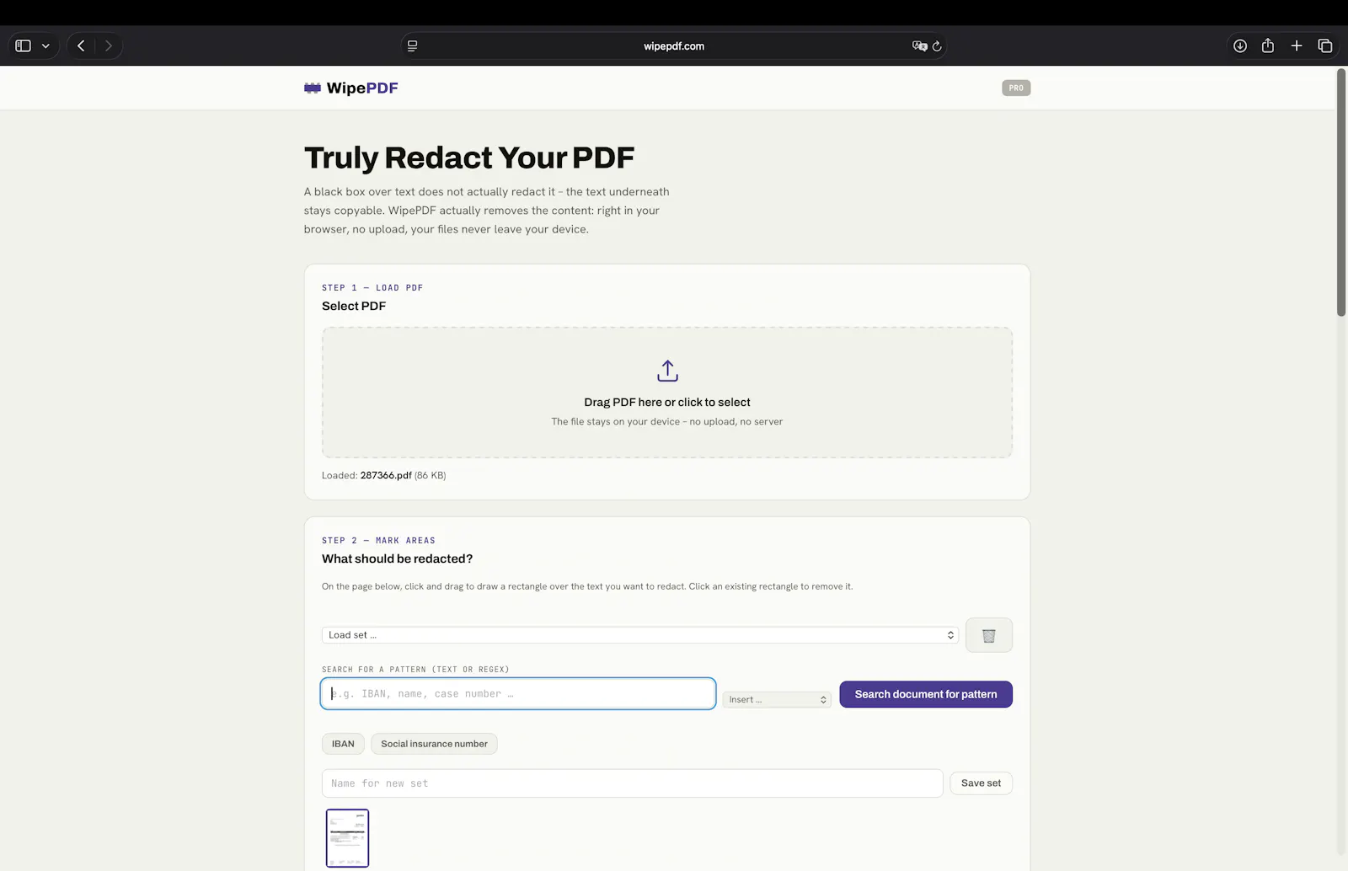Click the page vertical scrollbar
The width and height of the screenshot is (1348, 871).
pos(1341,192)
